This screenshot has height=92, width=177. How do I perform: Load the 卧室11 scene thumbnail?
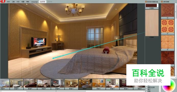(x=85, y=84)
